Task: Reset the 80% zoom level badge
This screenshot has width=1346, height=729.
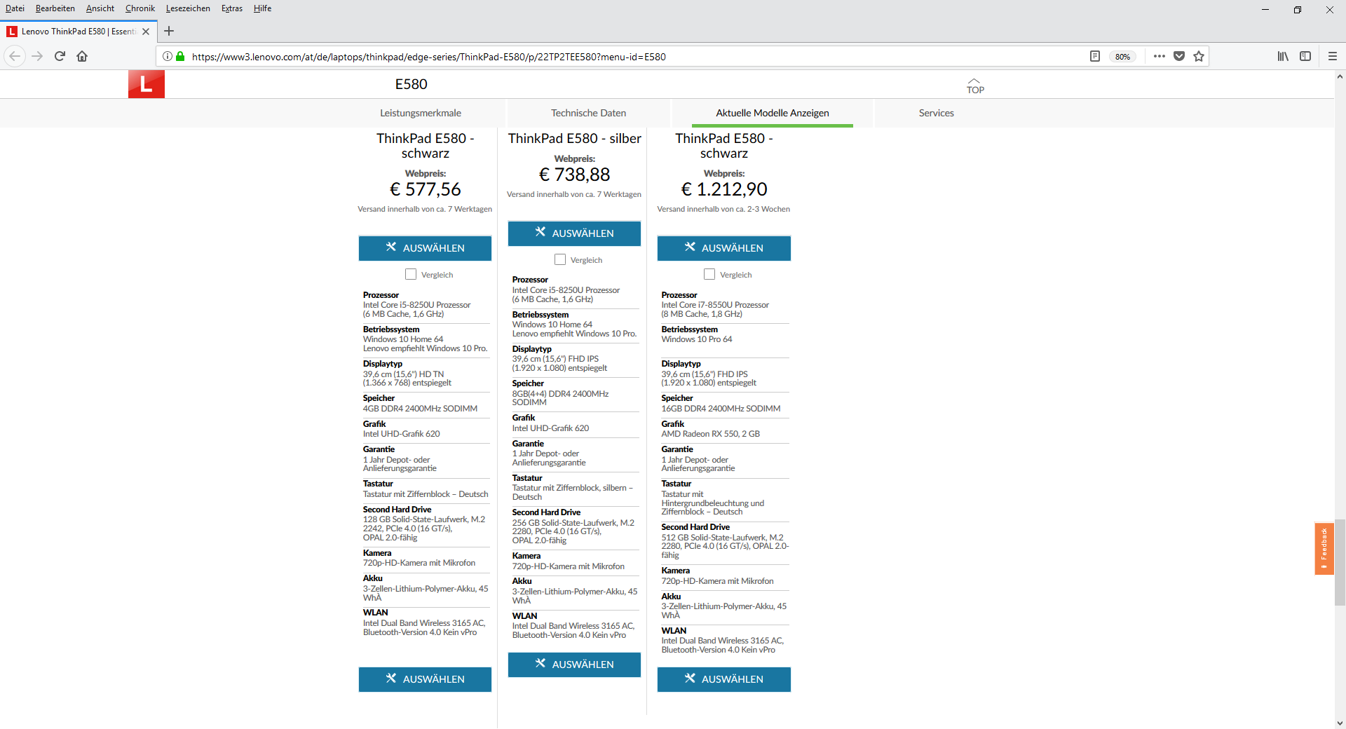Action: point(1122,57)
